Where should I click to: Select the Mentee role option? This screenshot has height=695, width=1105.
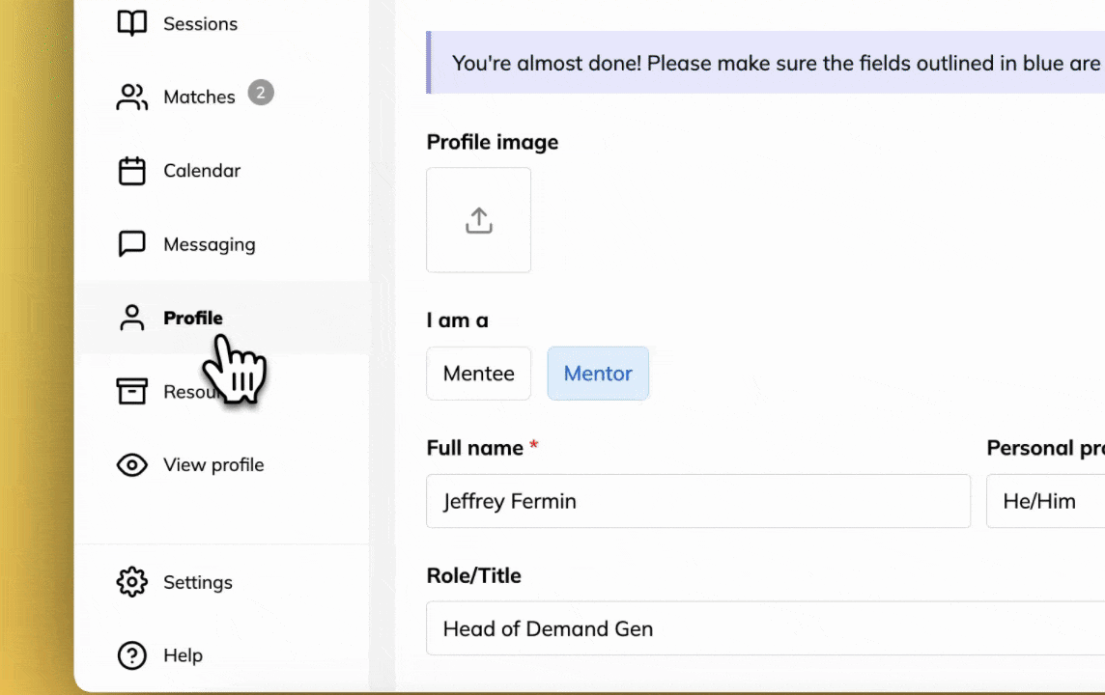point(479,374)
